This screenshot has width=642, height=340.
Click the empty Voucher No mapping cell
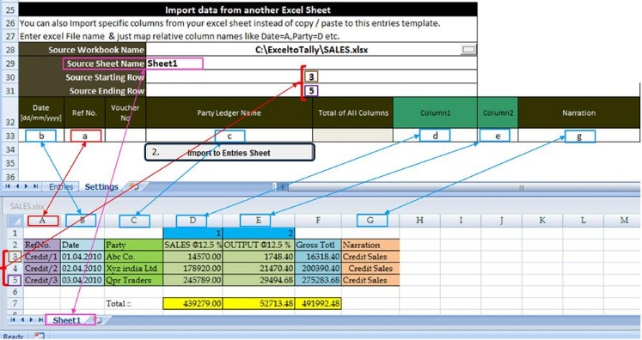pos(125,136)
